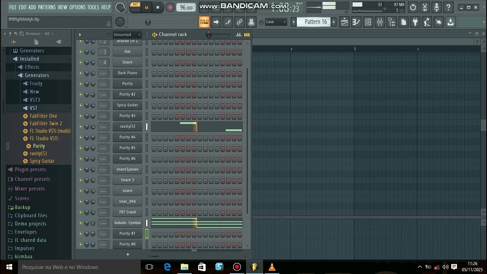
Task: Click the 96.000 tempo field
Action: click(186, 8)
